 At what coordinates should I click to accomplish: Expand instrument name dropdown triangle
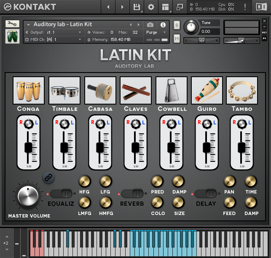pyautogui.click(x=29, y=25)
